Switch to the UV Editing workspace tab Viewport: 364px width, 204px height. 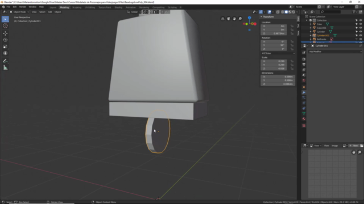tap(90, 7)
